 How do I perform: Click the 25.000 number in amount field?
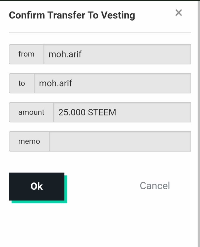point(72,112)
